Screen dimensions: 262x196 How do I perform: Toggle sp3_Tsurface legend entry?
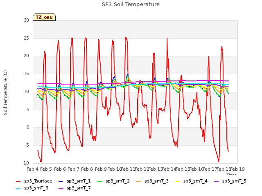tap(34, 181)
